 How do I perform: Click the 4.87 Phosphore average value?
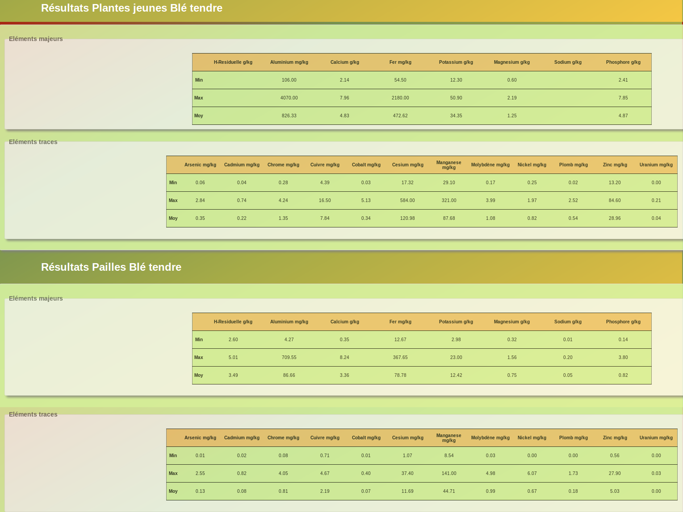[x=623, y=116]
